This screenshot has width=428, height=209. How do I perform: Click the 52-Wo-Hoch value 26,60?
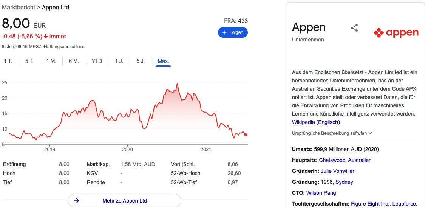[x=234, y=173]
